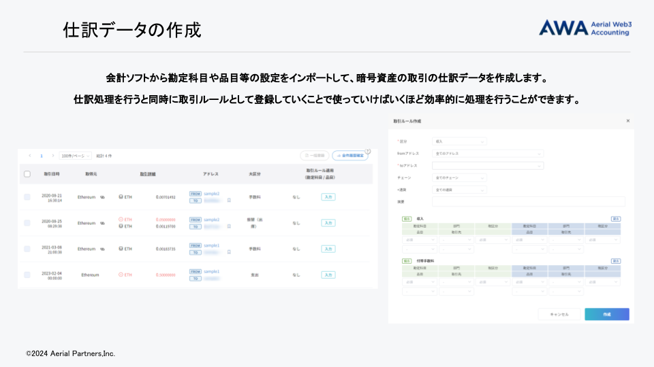Click the AWA Aerial Web3 Accounting logo
This screenshot has height=367, width=654.
tap(585, 27)
